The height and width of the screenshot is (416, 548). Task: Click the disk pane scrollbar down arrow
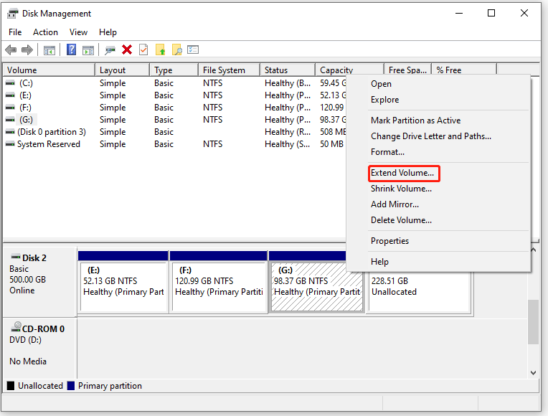(x=534, y=373)
